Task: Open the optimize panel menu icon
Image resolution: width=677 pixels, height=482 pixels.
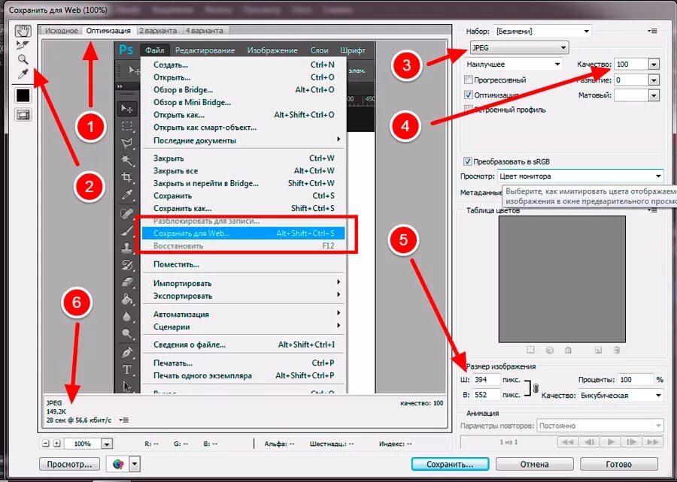Action: (652, 31)
